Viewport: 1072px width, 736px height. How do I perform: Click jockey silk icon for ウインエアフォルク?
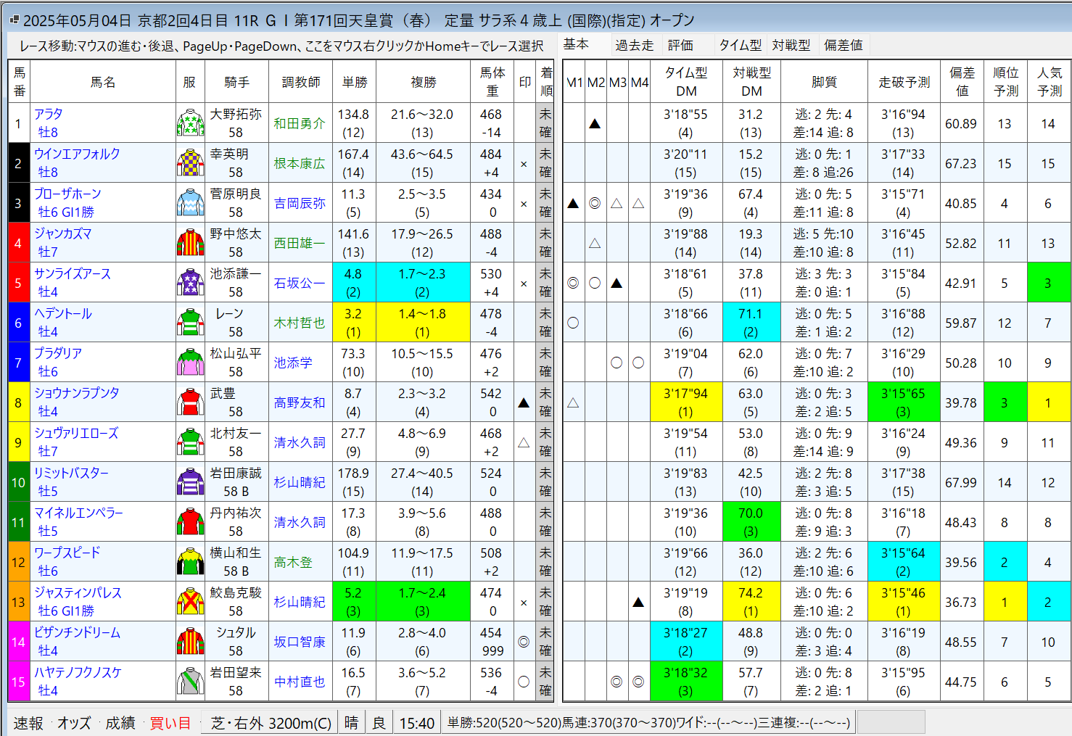(x=190, y=163)
